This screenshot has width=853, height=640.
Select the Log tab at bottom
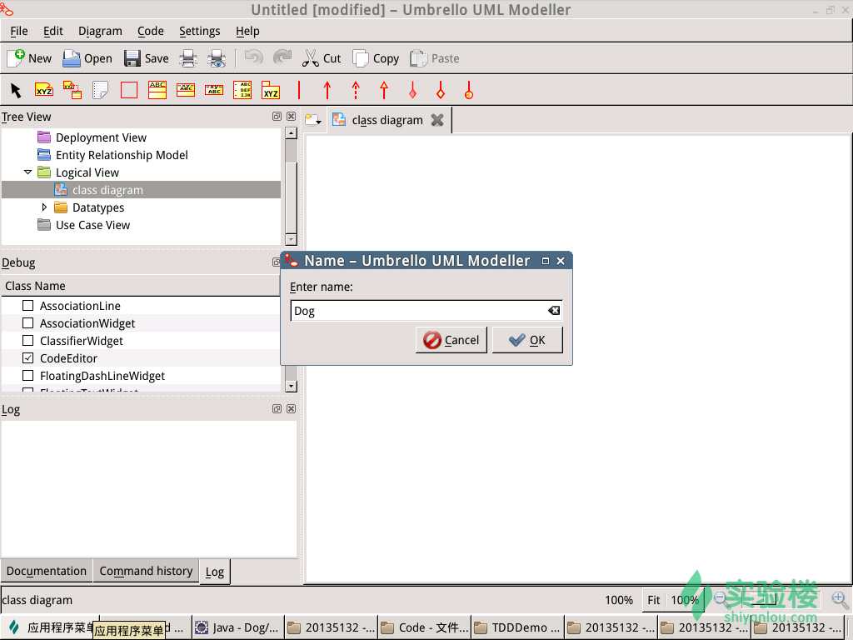(x=214, y=572)
